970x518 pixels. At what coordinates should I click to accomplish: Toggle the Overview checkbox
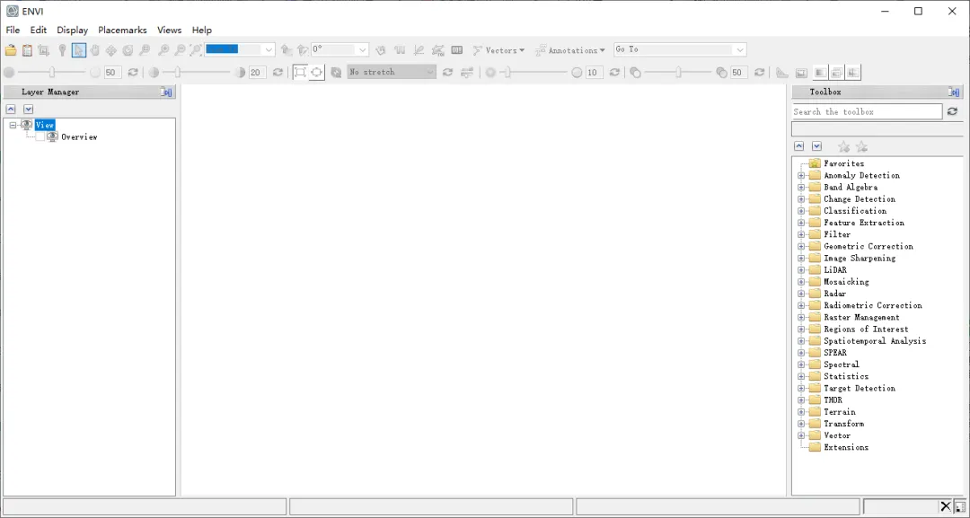[40, 137]
